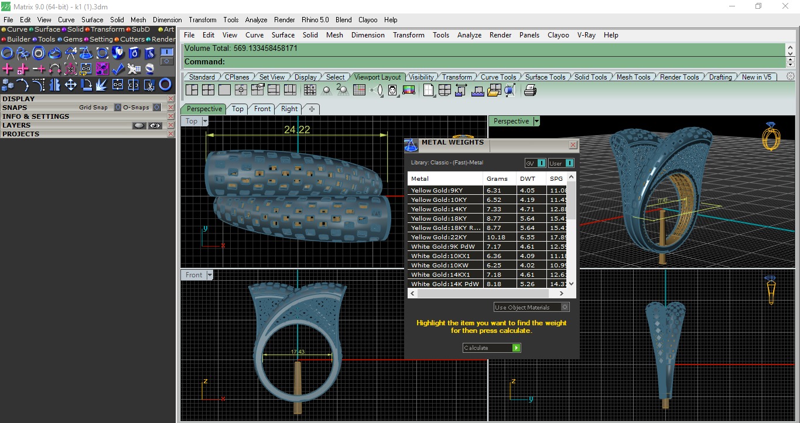800x423 pixels.
Task: Close the Metal Weights panel
Action: [573, 145]
